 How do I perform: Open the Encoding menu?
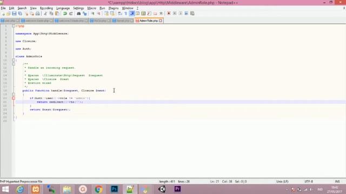[46, 8]
